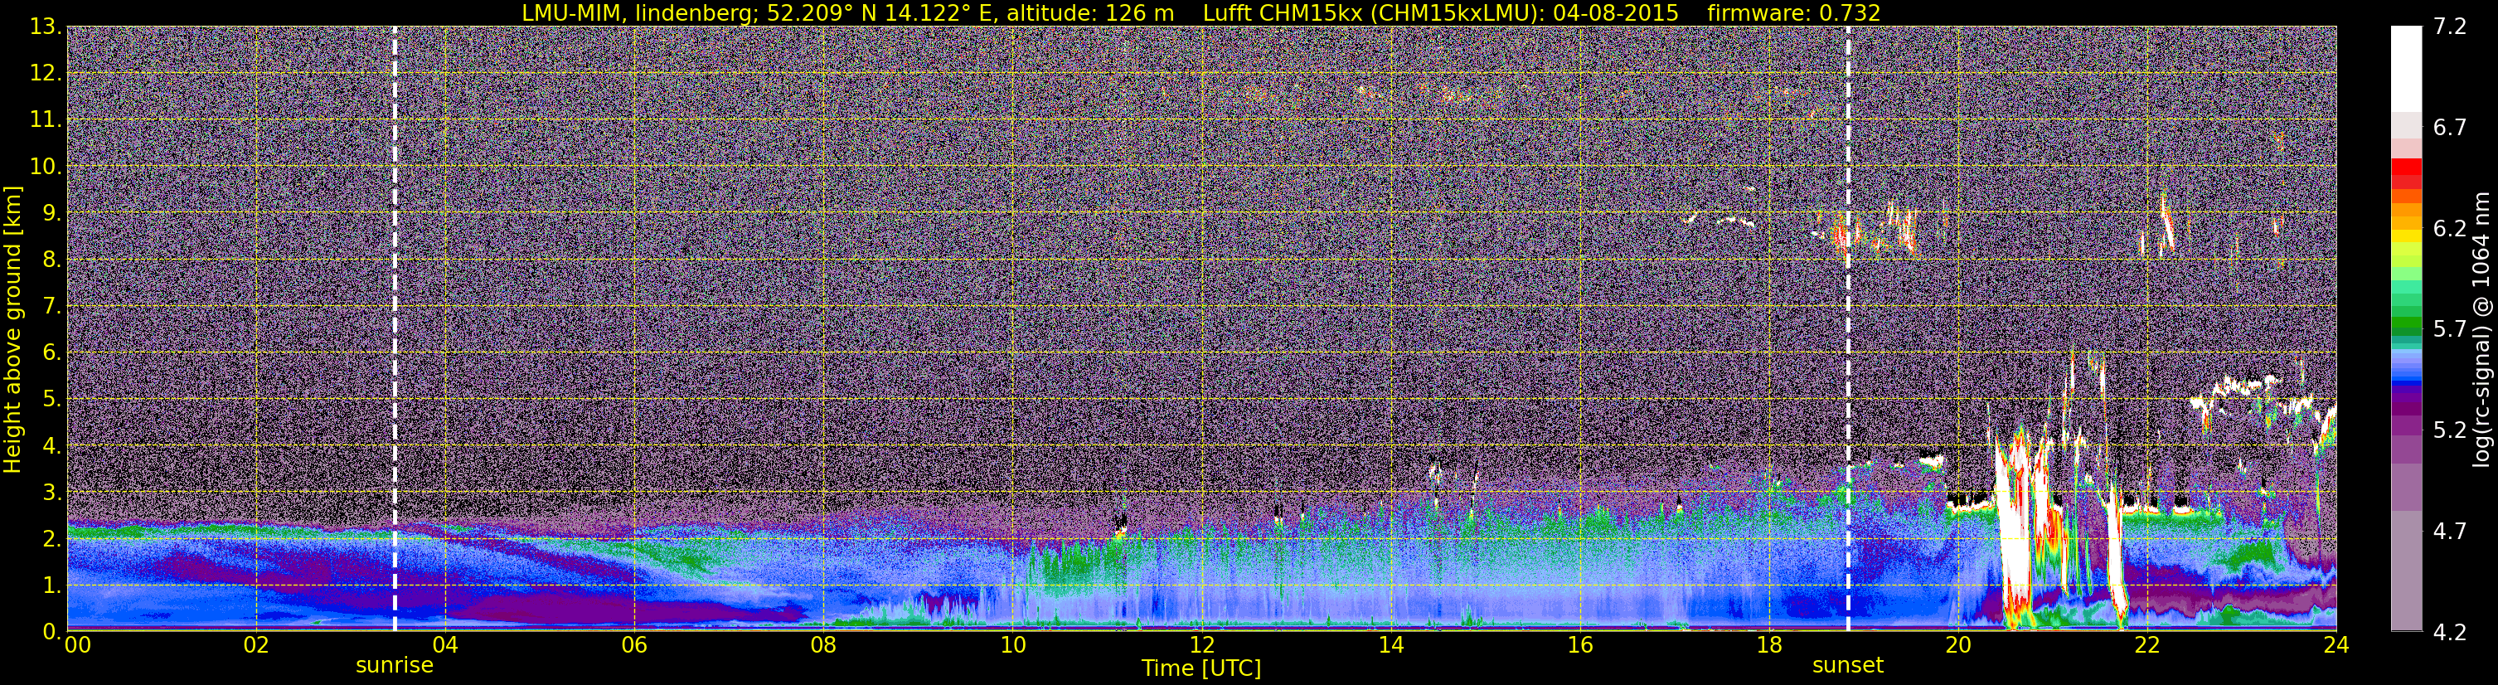Click the colorbar title 'log(rc-signal) @ 1064 nm'
This screenshot has height=685, width=2498.
(x=2481, y=330)
